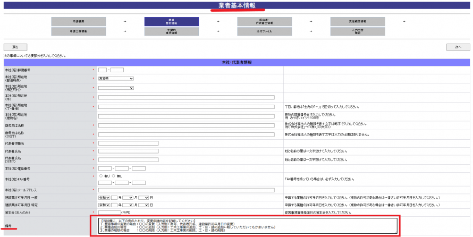Expand the 市区町村 location dropdown

pyautogui.click(x=116, y=88)
